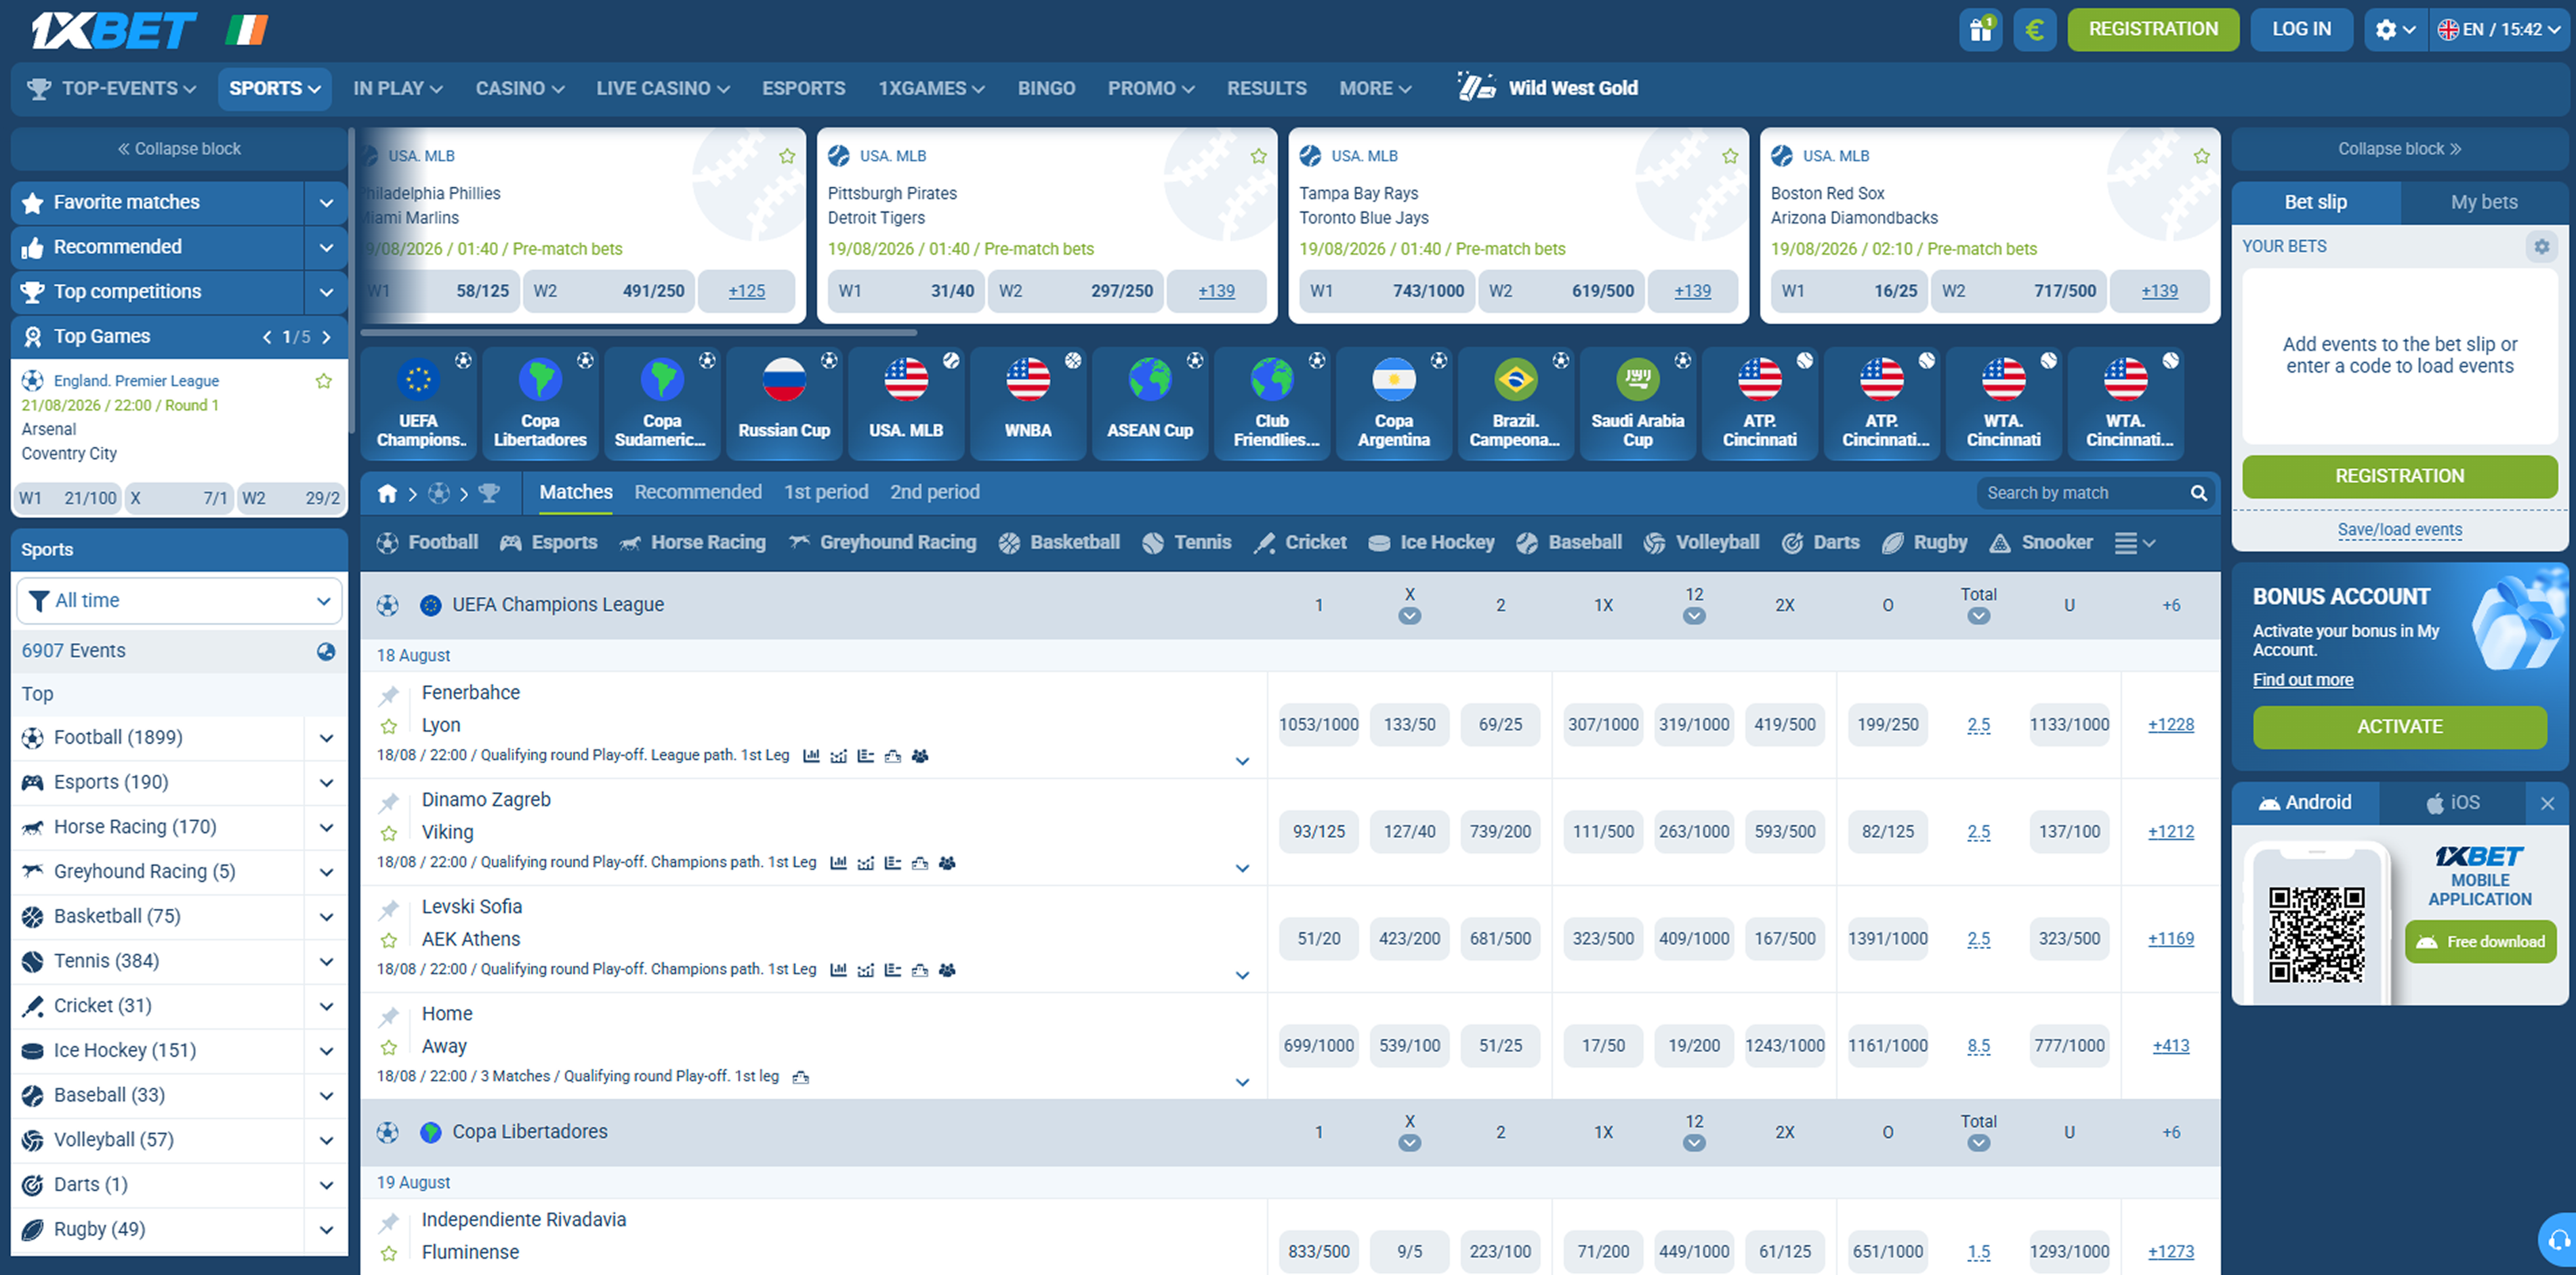Image resolution: width=2576 pixels, height=1275 pixels.
Task: Switch to the Recommended tab
Action: click(697, 492)
